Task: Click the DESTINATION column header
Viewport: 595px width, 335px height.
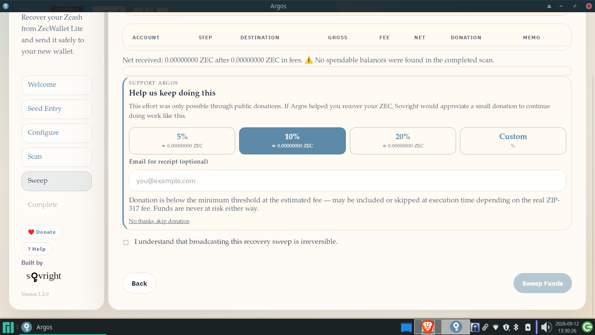Action: pos(260,38)
